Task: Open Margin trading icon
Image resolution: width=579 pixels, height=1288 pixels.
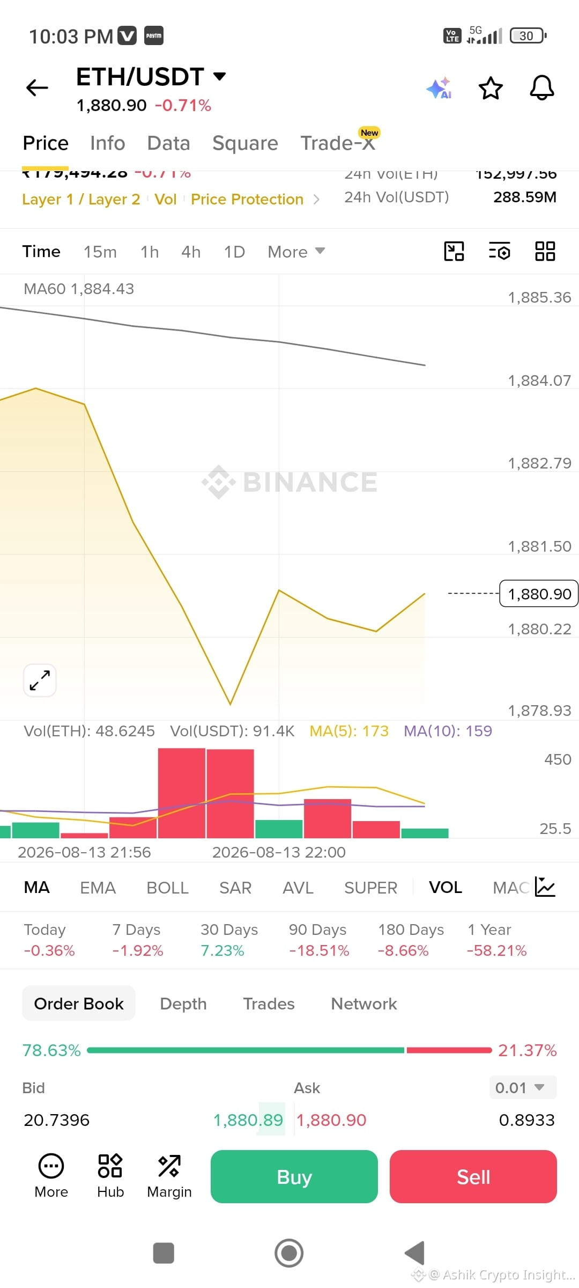Action: [x=169, y=1176]
